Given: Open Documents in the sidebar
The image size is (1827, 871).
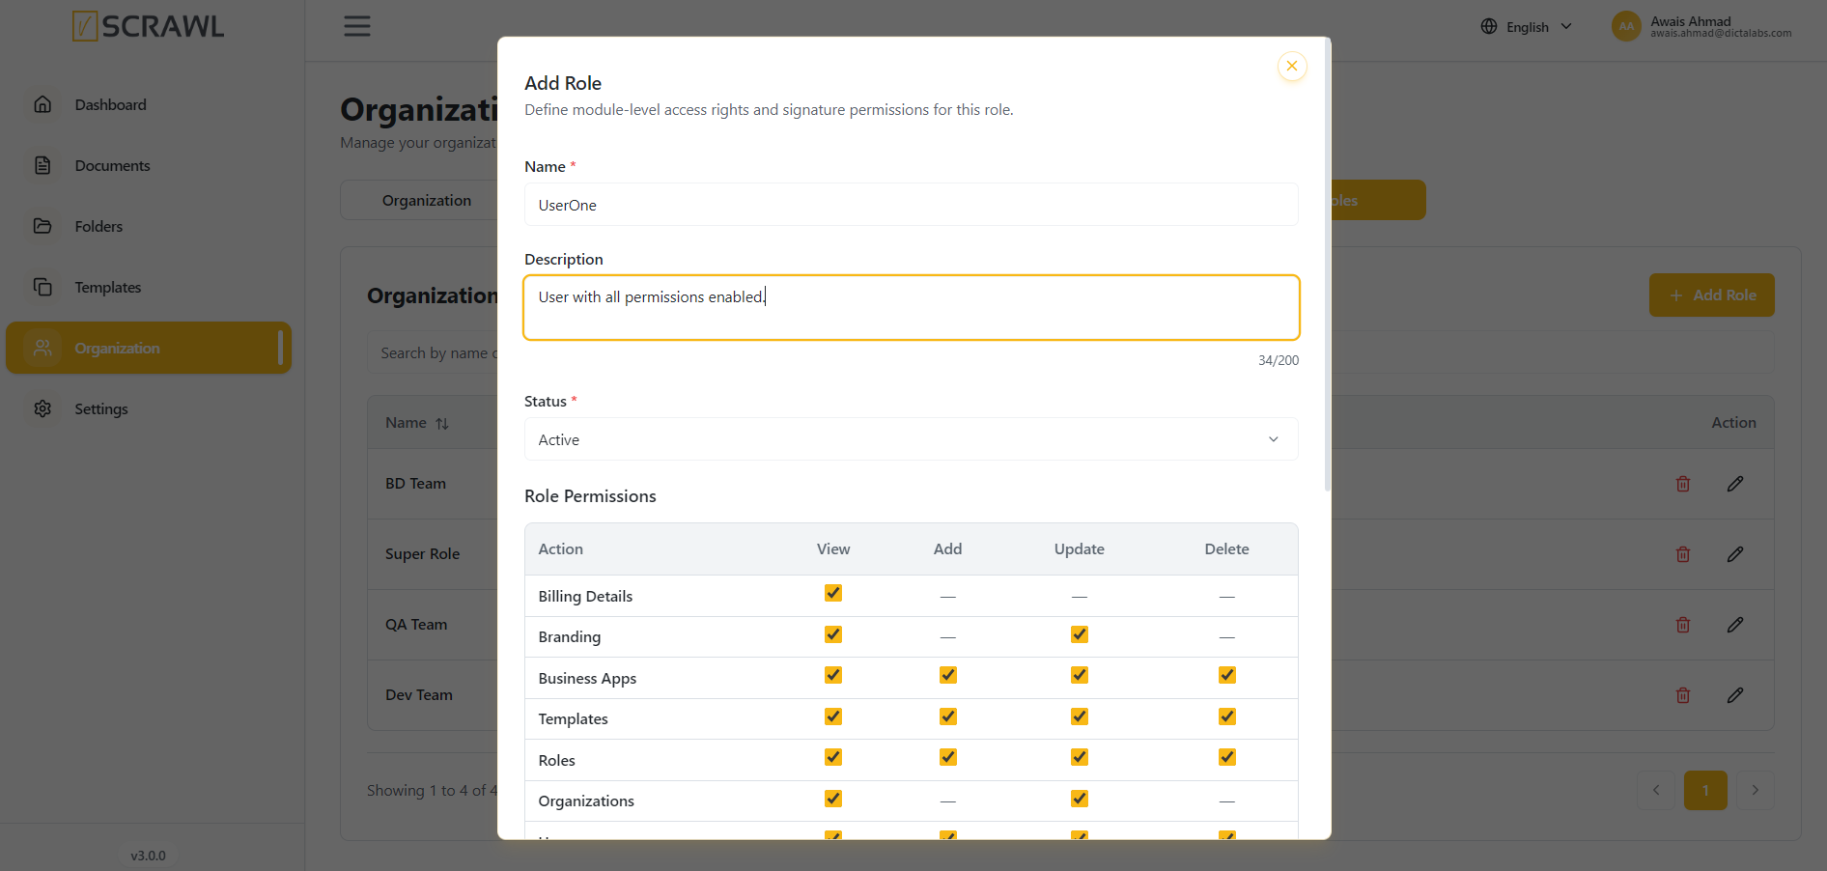Looking at the screenshot, I should [112, 165].
